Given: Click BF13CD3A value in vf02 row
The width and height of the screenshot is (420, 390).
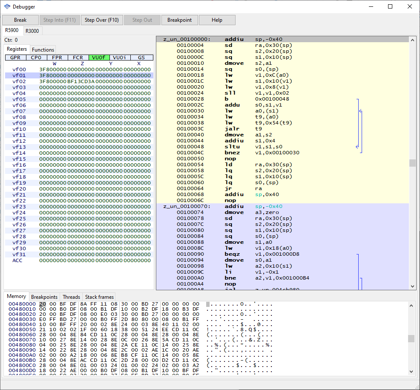Looking at the screenshot, I should 81,81.
